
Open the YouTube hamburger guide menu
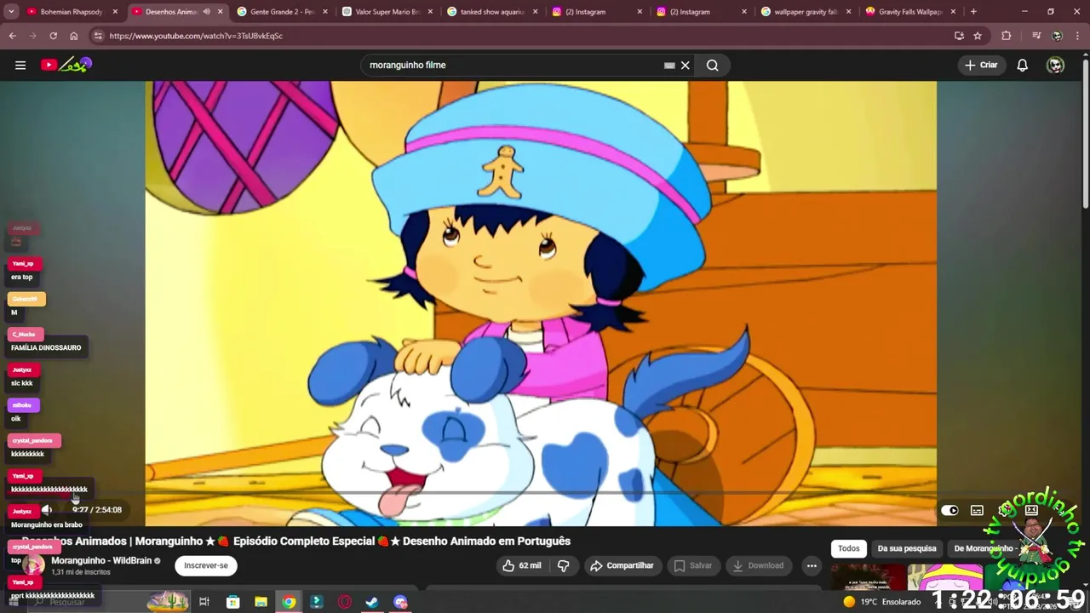tap(20, 65)
